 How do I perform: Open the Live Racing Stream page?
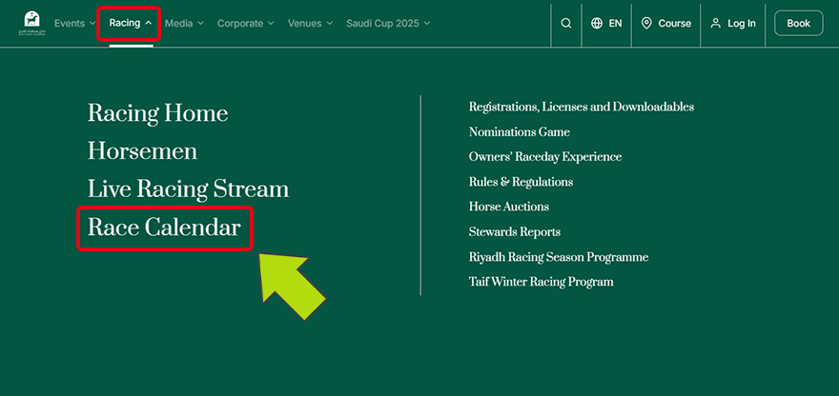click(188, 189)
